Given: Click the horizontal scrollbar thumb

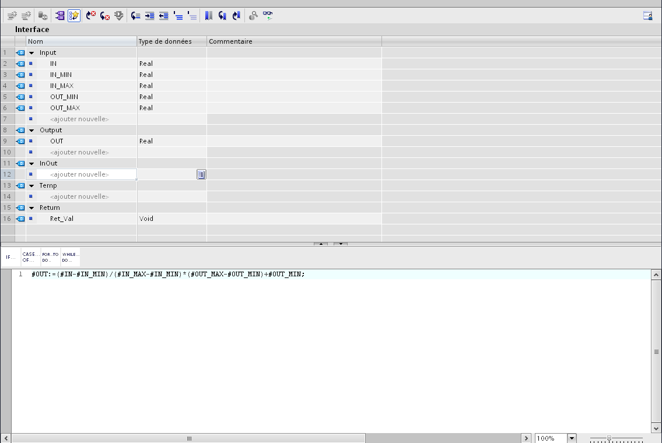Looking at the screenshot, I should click(189, 438).
